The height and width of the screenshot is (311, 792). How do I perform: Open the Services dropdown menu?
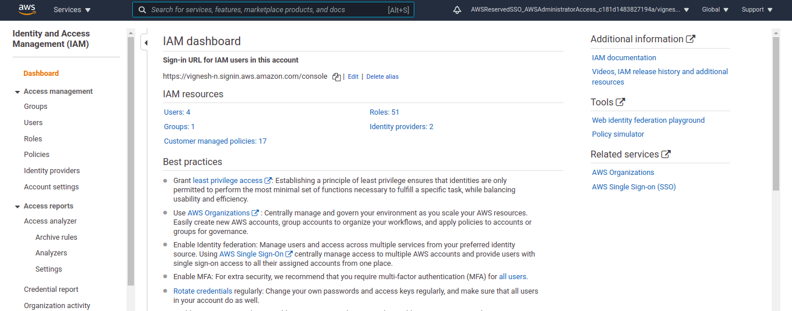click(x=72, y=10)
